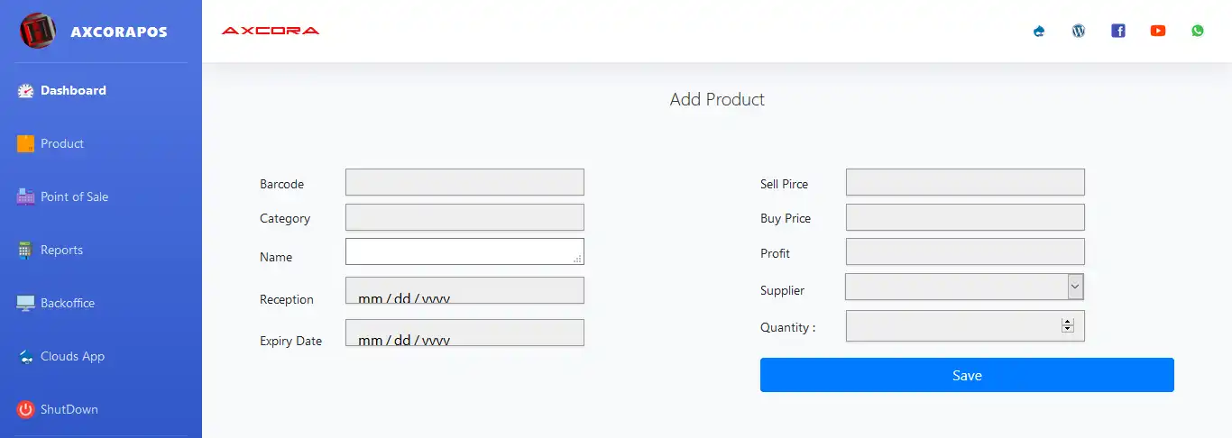
Task: Open the Reports section
Action: [61, 250]
